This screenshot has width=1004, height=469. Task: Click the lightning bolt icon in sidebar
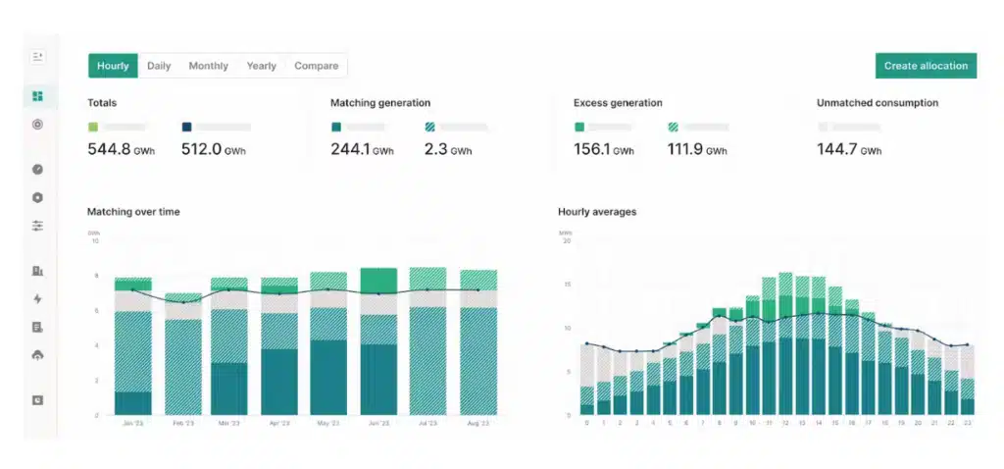pos(37,298)
